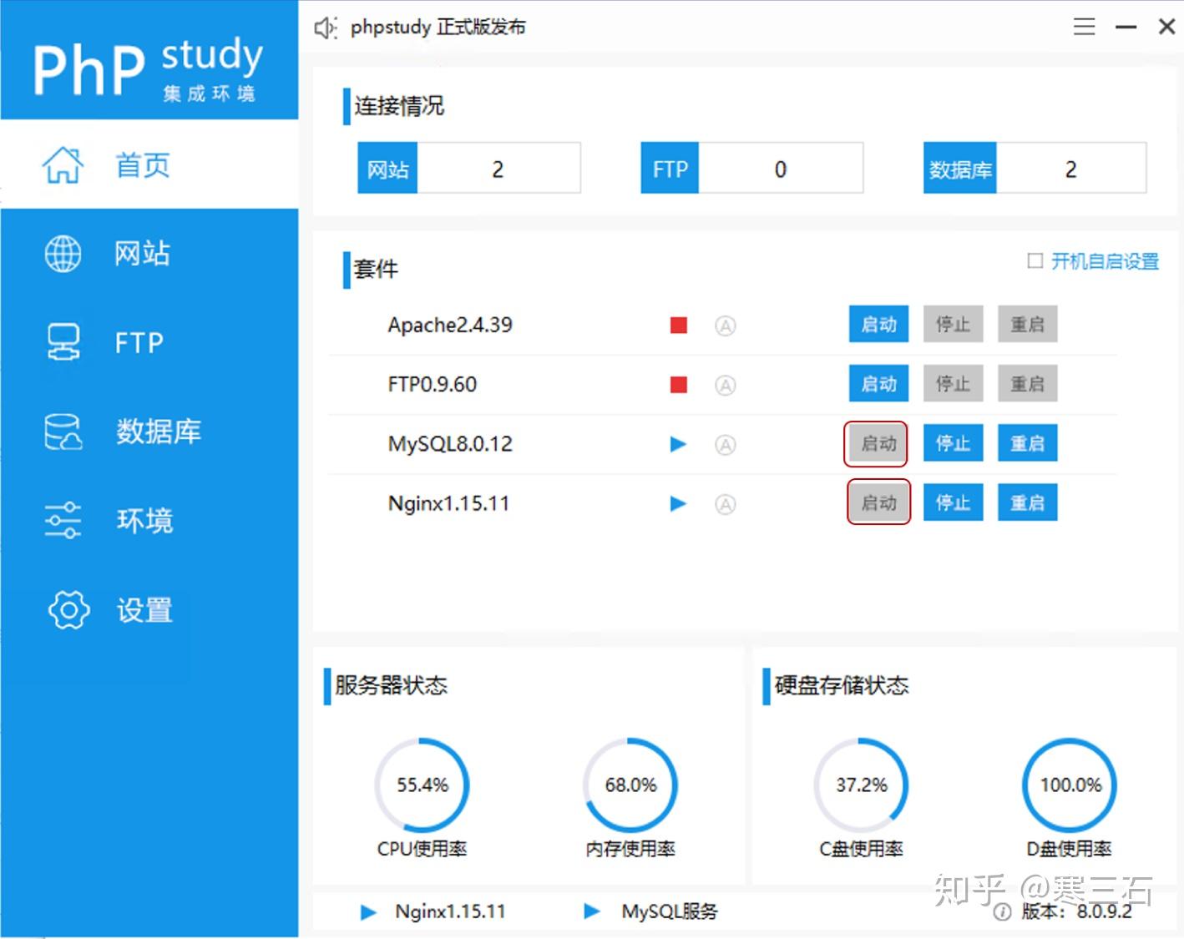Start the MySQL8.0.12 service with 启动
1184x939 pixels.
pyautogui.click(x=876, y=443)
